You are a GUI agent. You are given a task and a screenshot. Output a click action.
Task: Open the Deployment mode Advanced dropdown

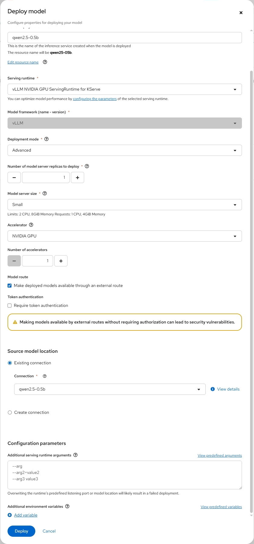[x=125, y=150]
